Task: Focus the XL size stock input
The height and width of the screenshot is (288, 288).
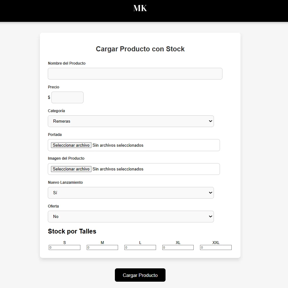Action: (178, 247)
